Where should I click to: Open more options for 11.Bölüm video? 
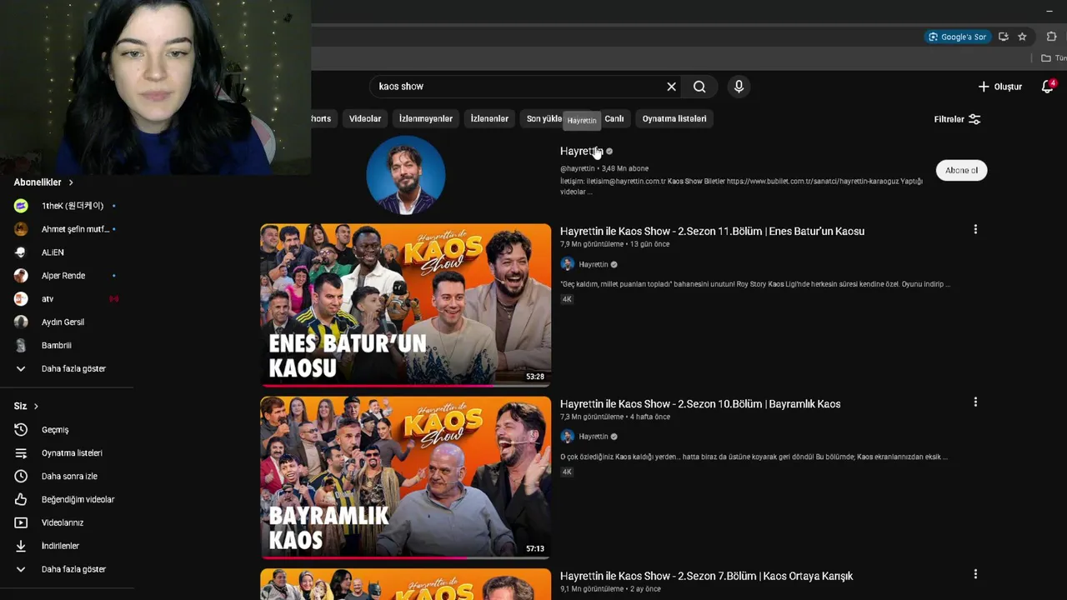(x=975, y=229)
